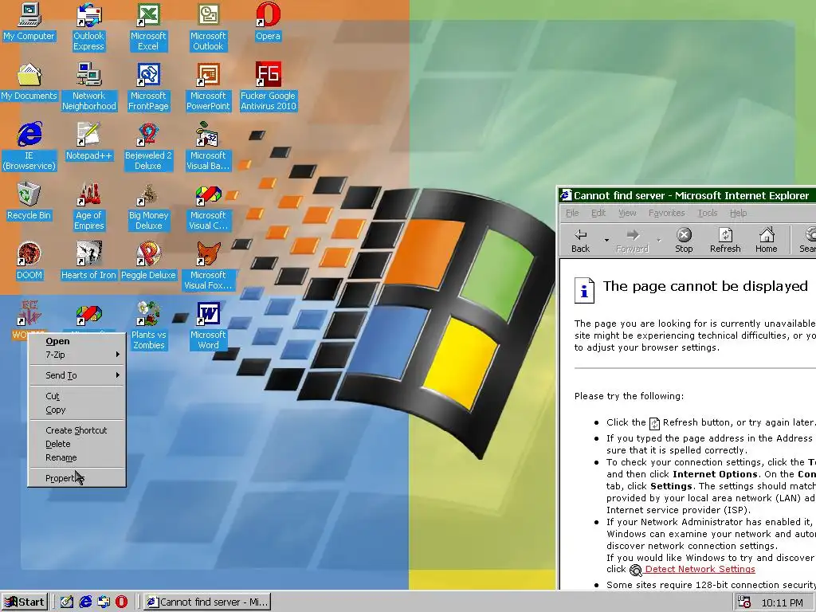Screen dimensions: 816x612
Task: Select the Microsoft Visual C... shortcut
Action: tap(208, 206)
